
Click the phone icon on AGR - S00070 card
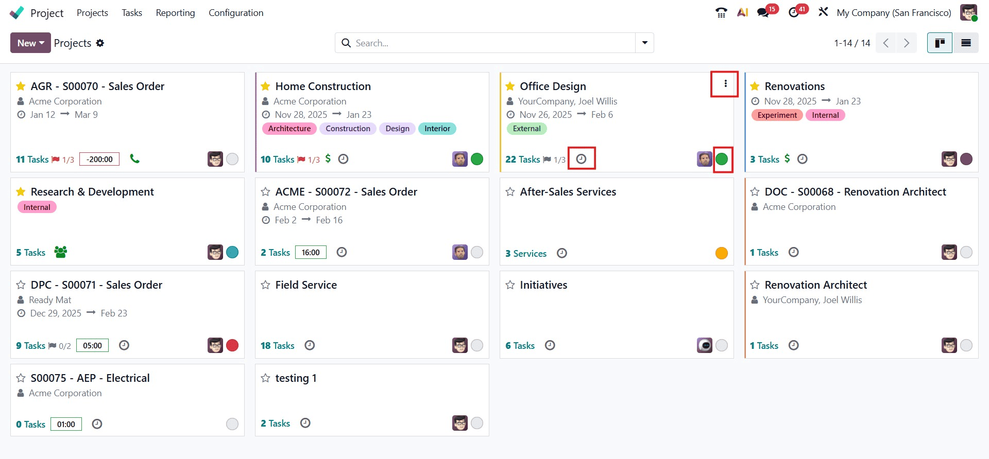pyautogui.click(x=134, y=158)
